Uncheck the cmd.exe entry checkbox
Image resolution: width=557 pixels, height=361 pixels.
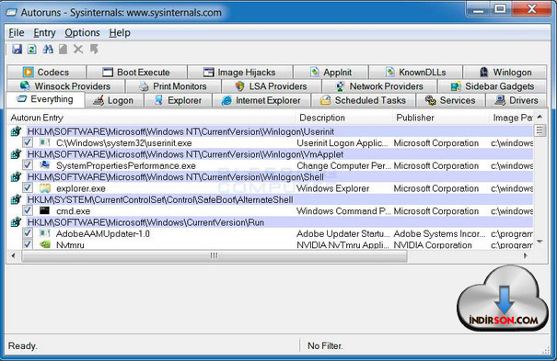point(28,210)
